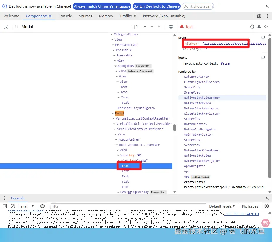The height and width of the screenshot is (242, 272).
Task: Copy props to clipboard icon
Action: pos(263,37)
